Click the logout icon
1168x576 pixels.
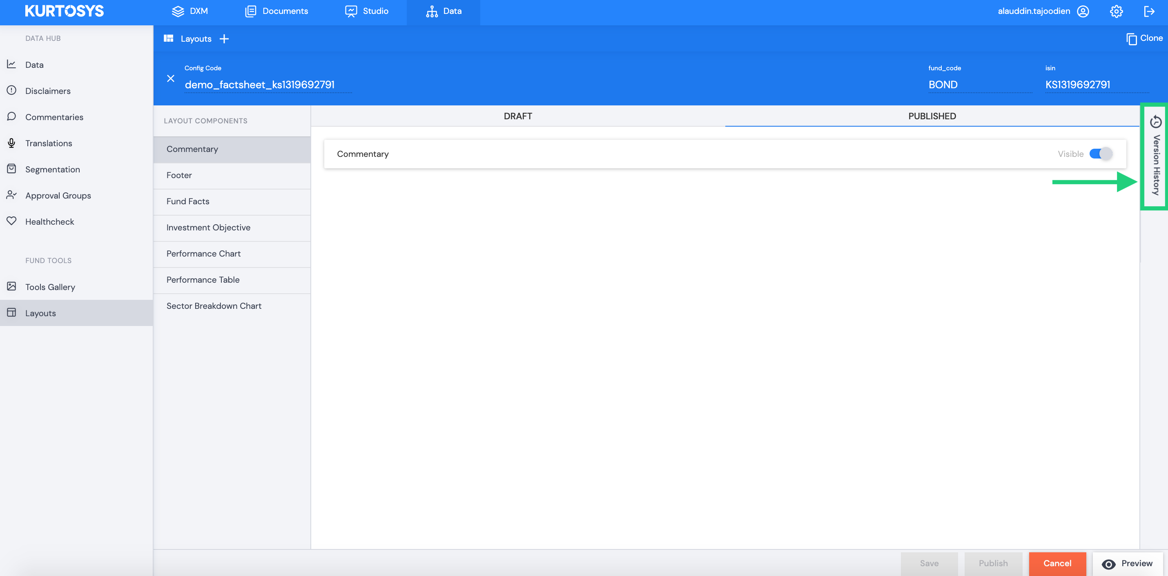tap(1149, 11)
